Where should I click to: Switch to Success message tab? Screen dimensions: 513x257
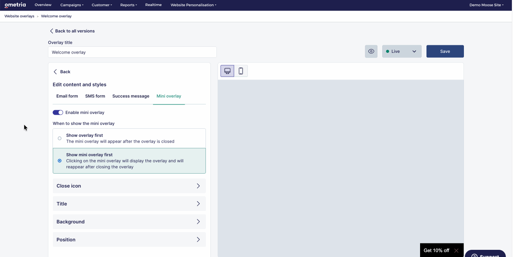[131, 96]
